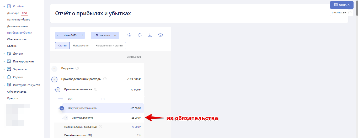Download the report via download icon

point(150,35)
